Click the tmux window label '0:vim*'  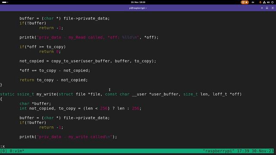coord(17,151)
